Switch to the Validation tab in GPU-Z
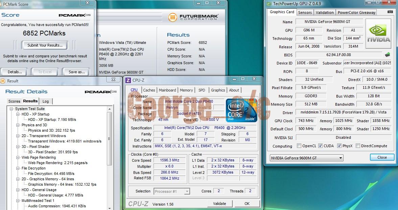 point(325,12)
